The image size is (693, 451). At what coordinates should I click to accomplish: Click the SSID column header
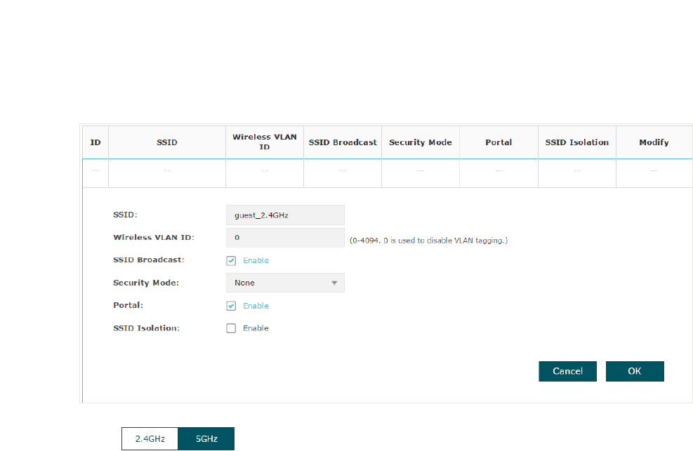click(167, 142)
